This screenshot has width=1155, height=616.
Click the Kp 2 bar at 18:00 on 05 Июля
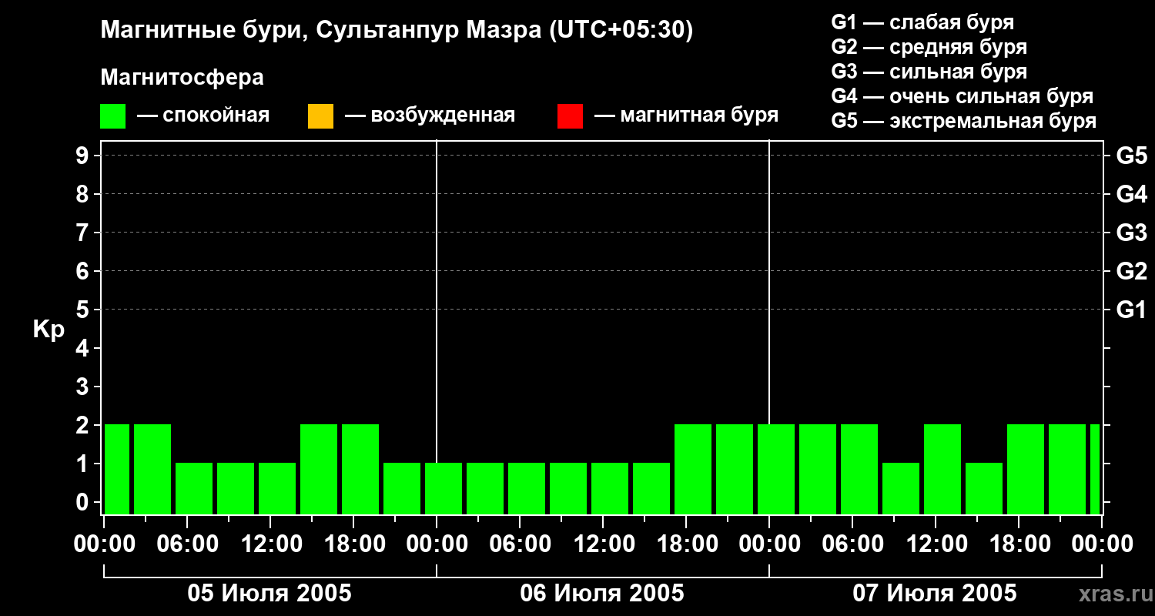tap(360, 469)
